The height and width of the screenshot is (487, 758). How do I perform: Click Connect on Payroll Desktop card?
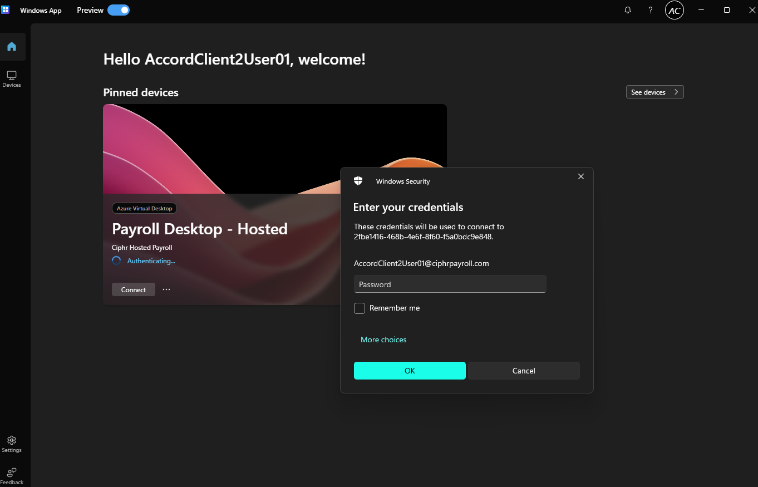click(x=134, y=289)
